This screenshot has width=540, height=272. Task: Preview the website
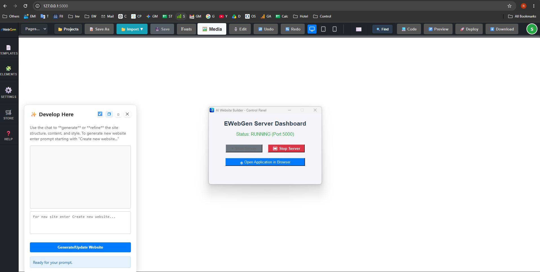pos(438,29)
